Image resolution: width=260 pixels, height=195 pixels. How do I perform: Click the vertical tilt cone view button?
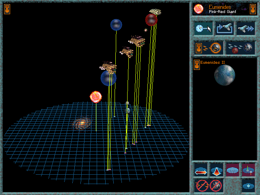[217, 170]
